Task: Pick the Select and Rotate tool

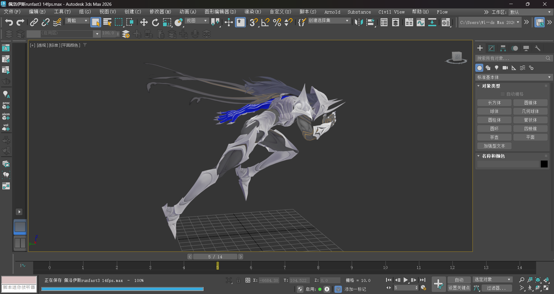Action: 155,22
